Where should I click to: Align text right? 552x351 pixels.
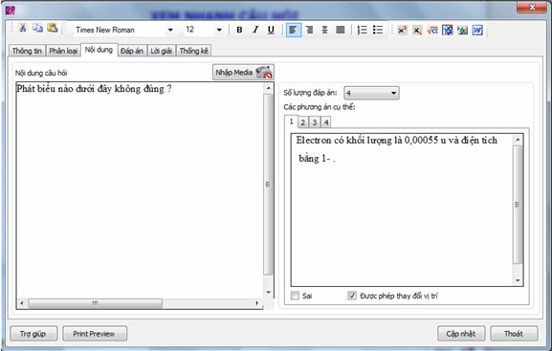309,30
